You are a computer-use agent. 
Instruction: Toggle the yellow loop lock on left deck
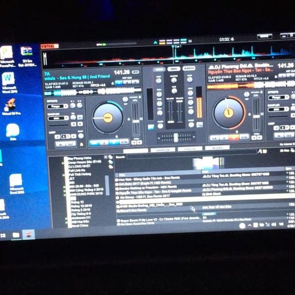pos(82,144)
